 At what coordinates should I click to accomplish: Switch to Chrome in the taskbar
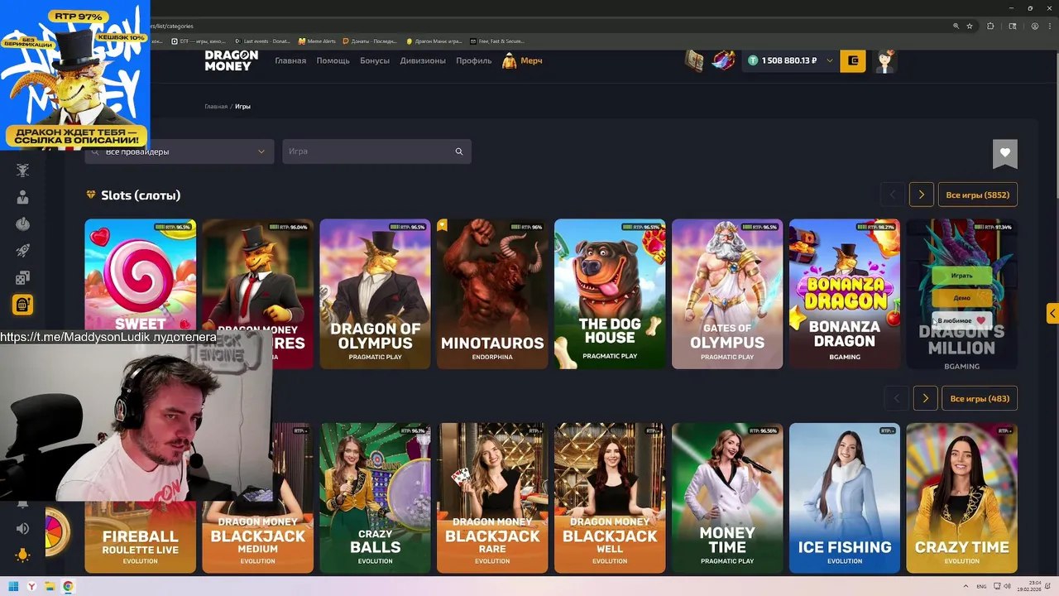pyautogui.click(x=68, y=587)
